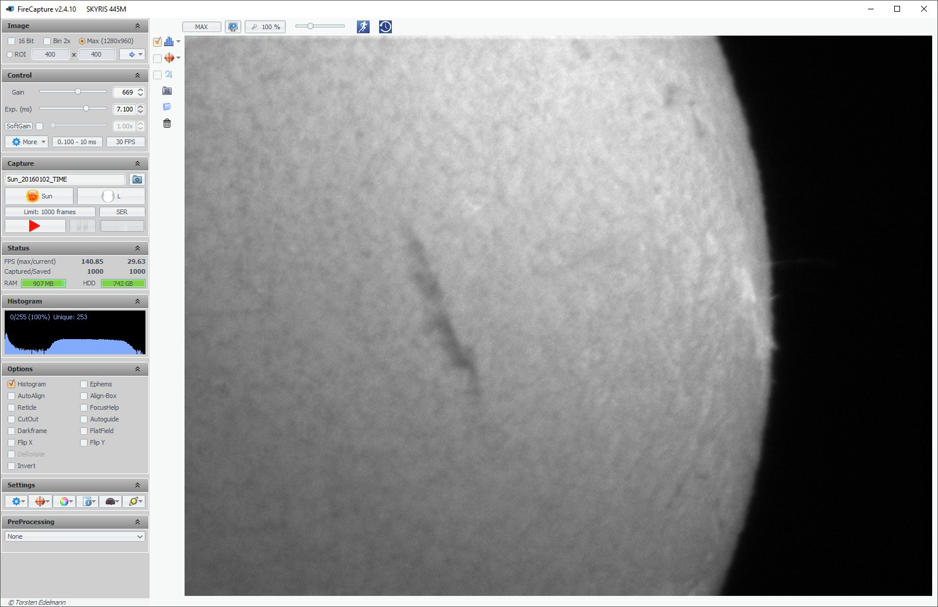This screenshot has width=938, height=607.
Task: Collapse the Image panel
Action: 138,26
